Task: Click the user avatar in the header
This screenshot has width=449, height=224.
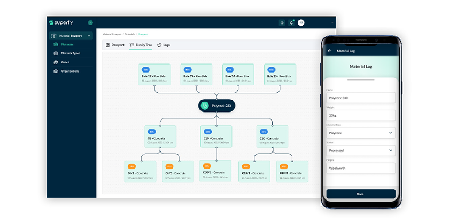Action: [x=301, y=23]
